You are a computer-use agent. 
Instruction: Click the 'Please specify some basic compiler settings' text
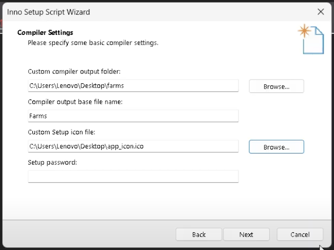pyautogui.click(x=93, y=43)
